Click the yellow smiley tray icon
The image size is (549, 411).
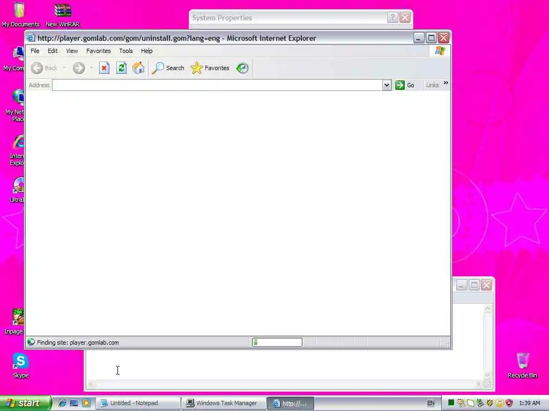pyautogui.click(x=500, y=403)
